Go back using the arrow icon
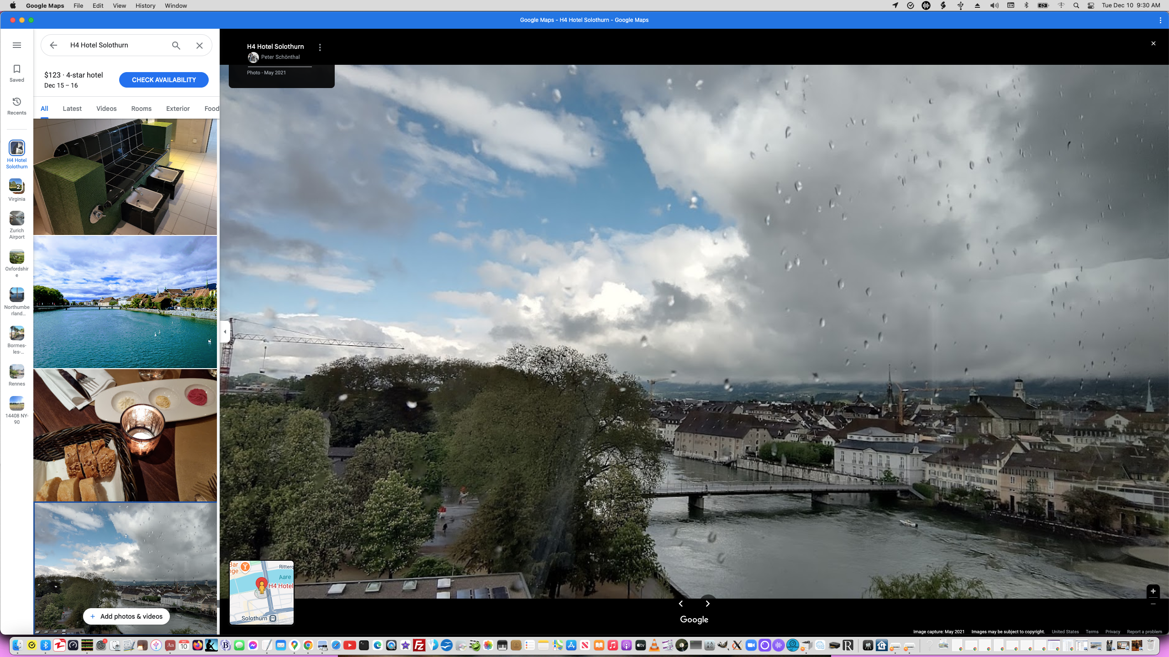This screenshot has width=1169, height=657. point(53,45)
